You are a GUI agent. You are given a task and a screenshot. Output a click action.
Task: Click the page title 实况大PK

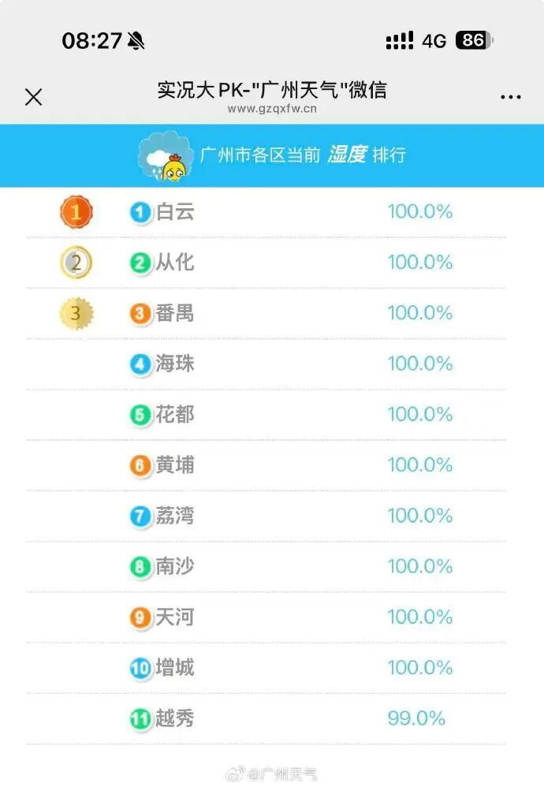click(272, 90)
